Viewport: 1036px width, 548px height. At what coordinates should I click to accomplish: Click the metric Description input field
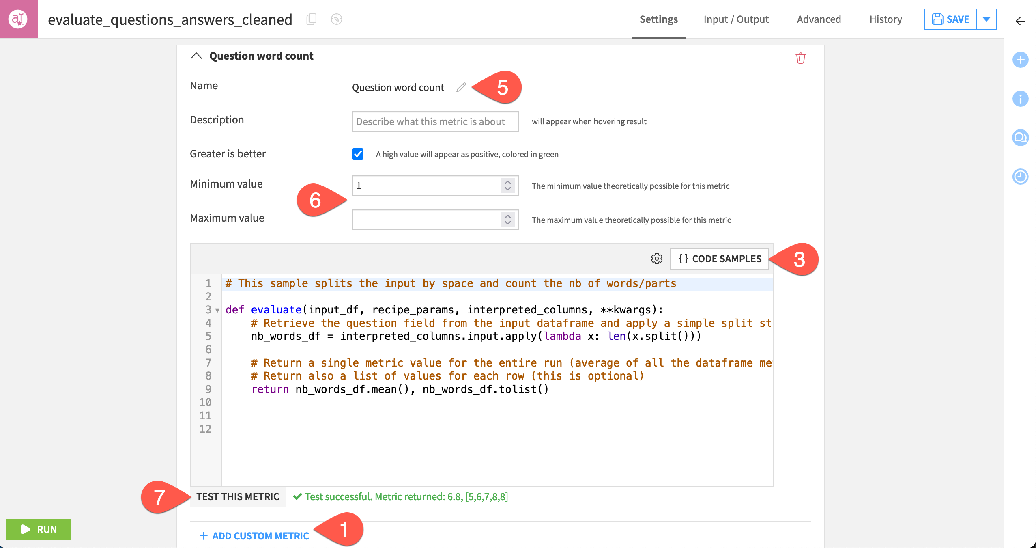point(435,121)
